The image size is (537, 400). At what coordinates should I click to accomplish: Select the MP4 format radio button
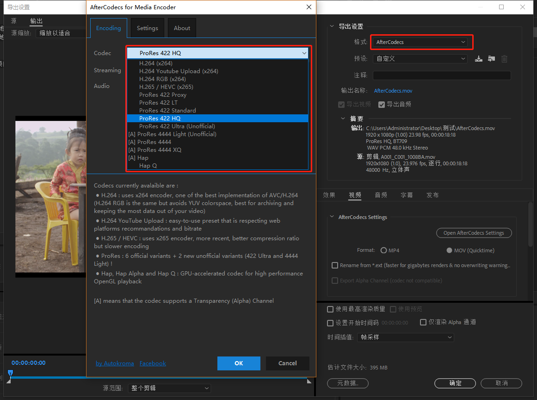coord(384,250)
